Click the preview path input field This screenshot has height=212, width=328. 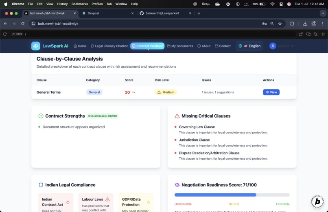coord(159,34)
